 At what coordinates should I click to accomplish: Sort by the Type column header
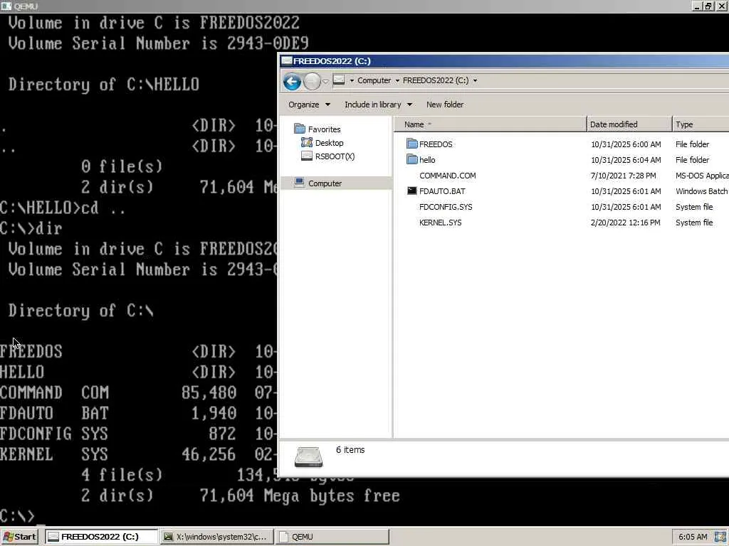pyautogui.click(x=701, y=124)
